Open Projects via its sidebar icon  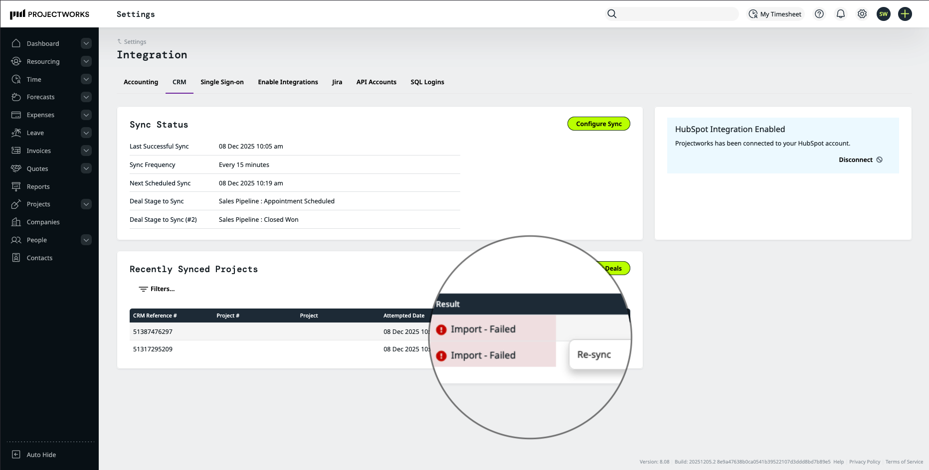(16, 204)
